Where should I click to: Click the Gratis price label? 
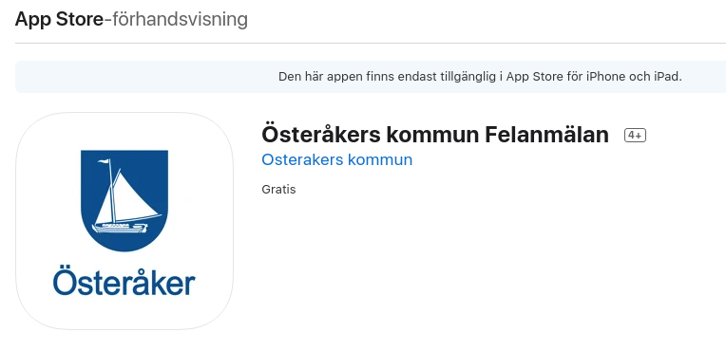[278, 189]
